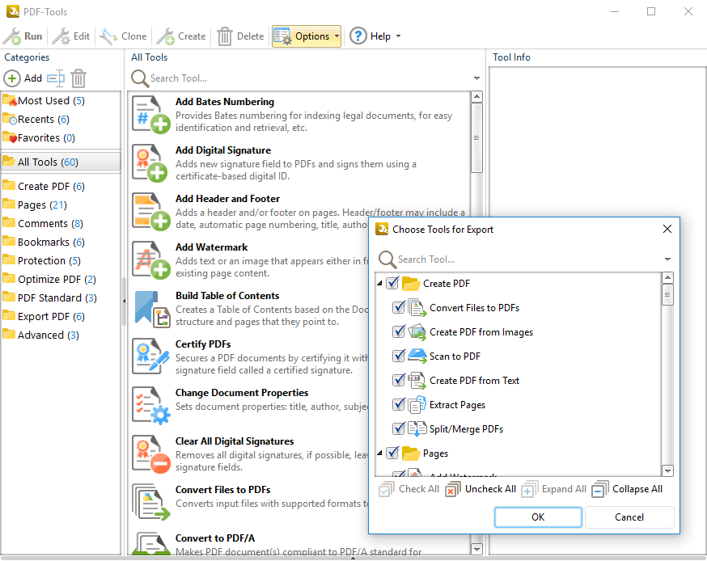Click the All Tools list scrollbar thumb
The height and width of the screenshot is (561, 707).
pyautogui.click(x=476, y=138)
